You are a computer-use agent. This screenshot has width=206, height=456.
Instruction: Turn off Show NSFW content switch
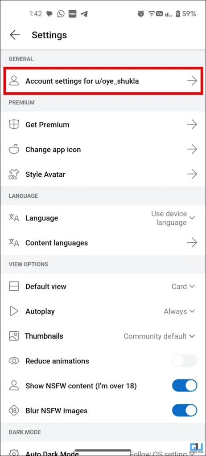click(185, 386)
